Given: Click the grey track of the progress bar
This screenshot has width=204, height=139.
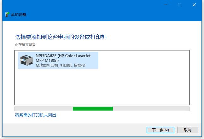Looking at the screenshot, I should [x=151, y=109].
